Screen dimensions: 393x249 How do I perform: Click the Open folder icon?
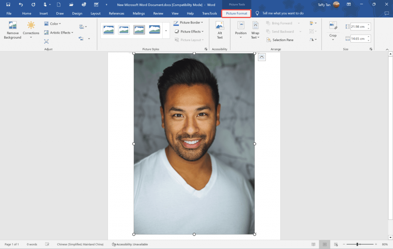click(71, 5)
